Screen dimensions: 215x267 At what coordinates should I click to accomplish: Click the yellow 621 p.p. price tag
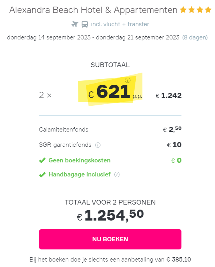click(110, 90)
